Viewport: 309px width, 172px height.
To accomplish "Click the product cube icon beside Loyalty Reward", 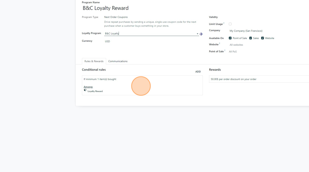I will pos(85,90).
